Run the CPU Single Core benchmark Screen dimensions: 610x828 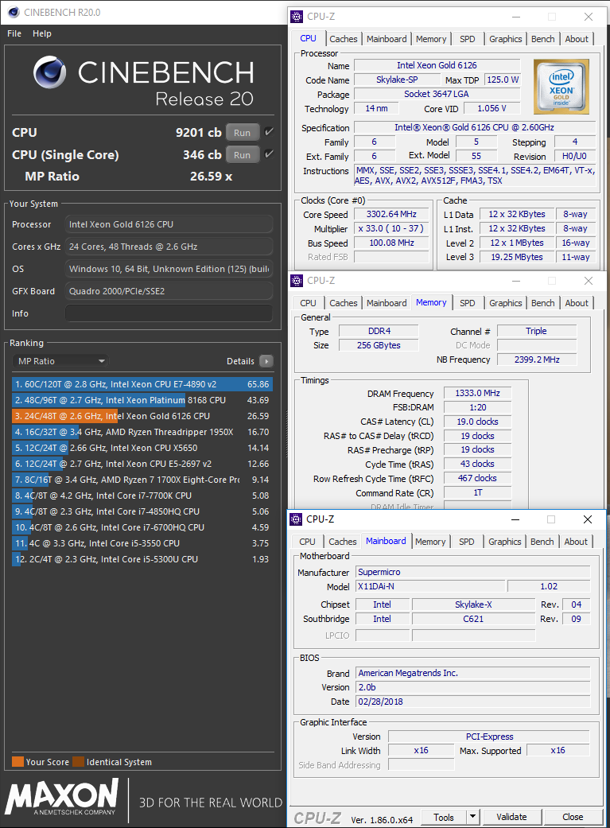tap(243, 155)
